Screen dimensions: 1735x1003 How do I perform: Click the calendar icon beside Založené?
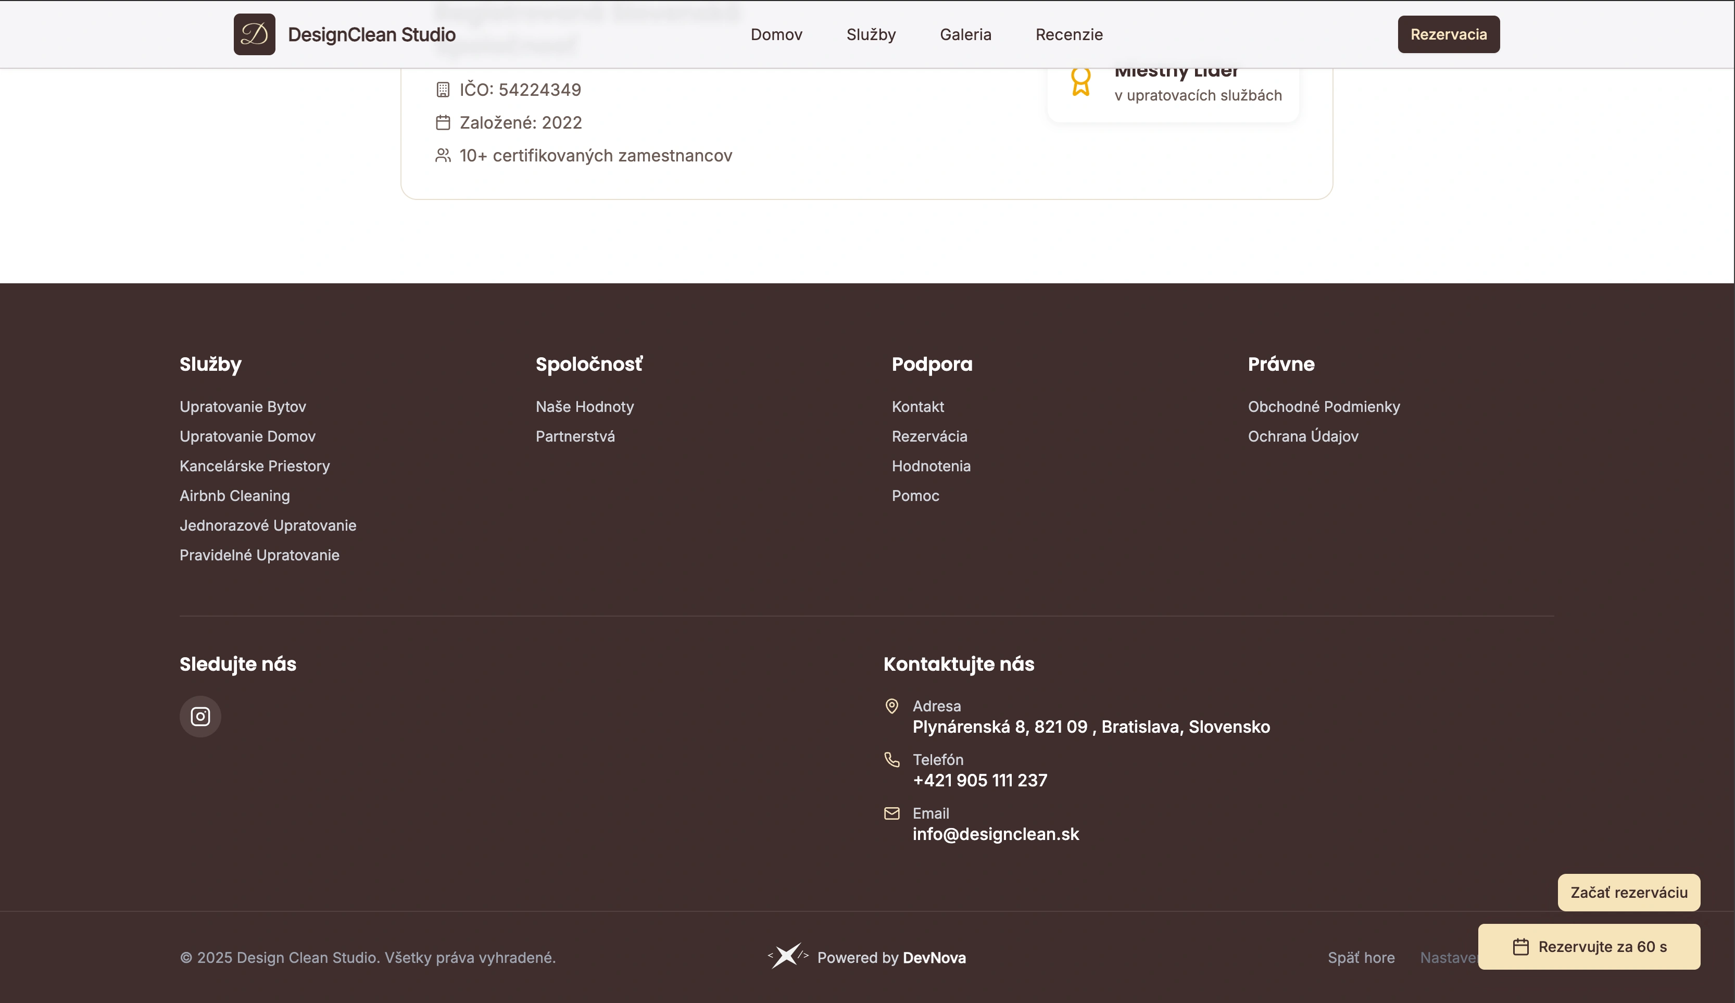pos(443,122)
